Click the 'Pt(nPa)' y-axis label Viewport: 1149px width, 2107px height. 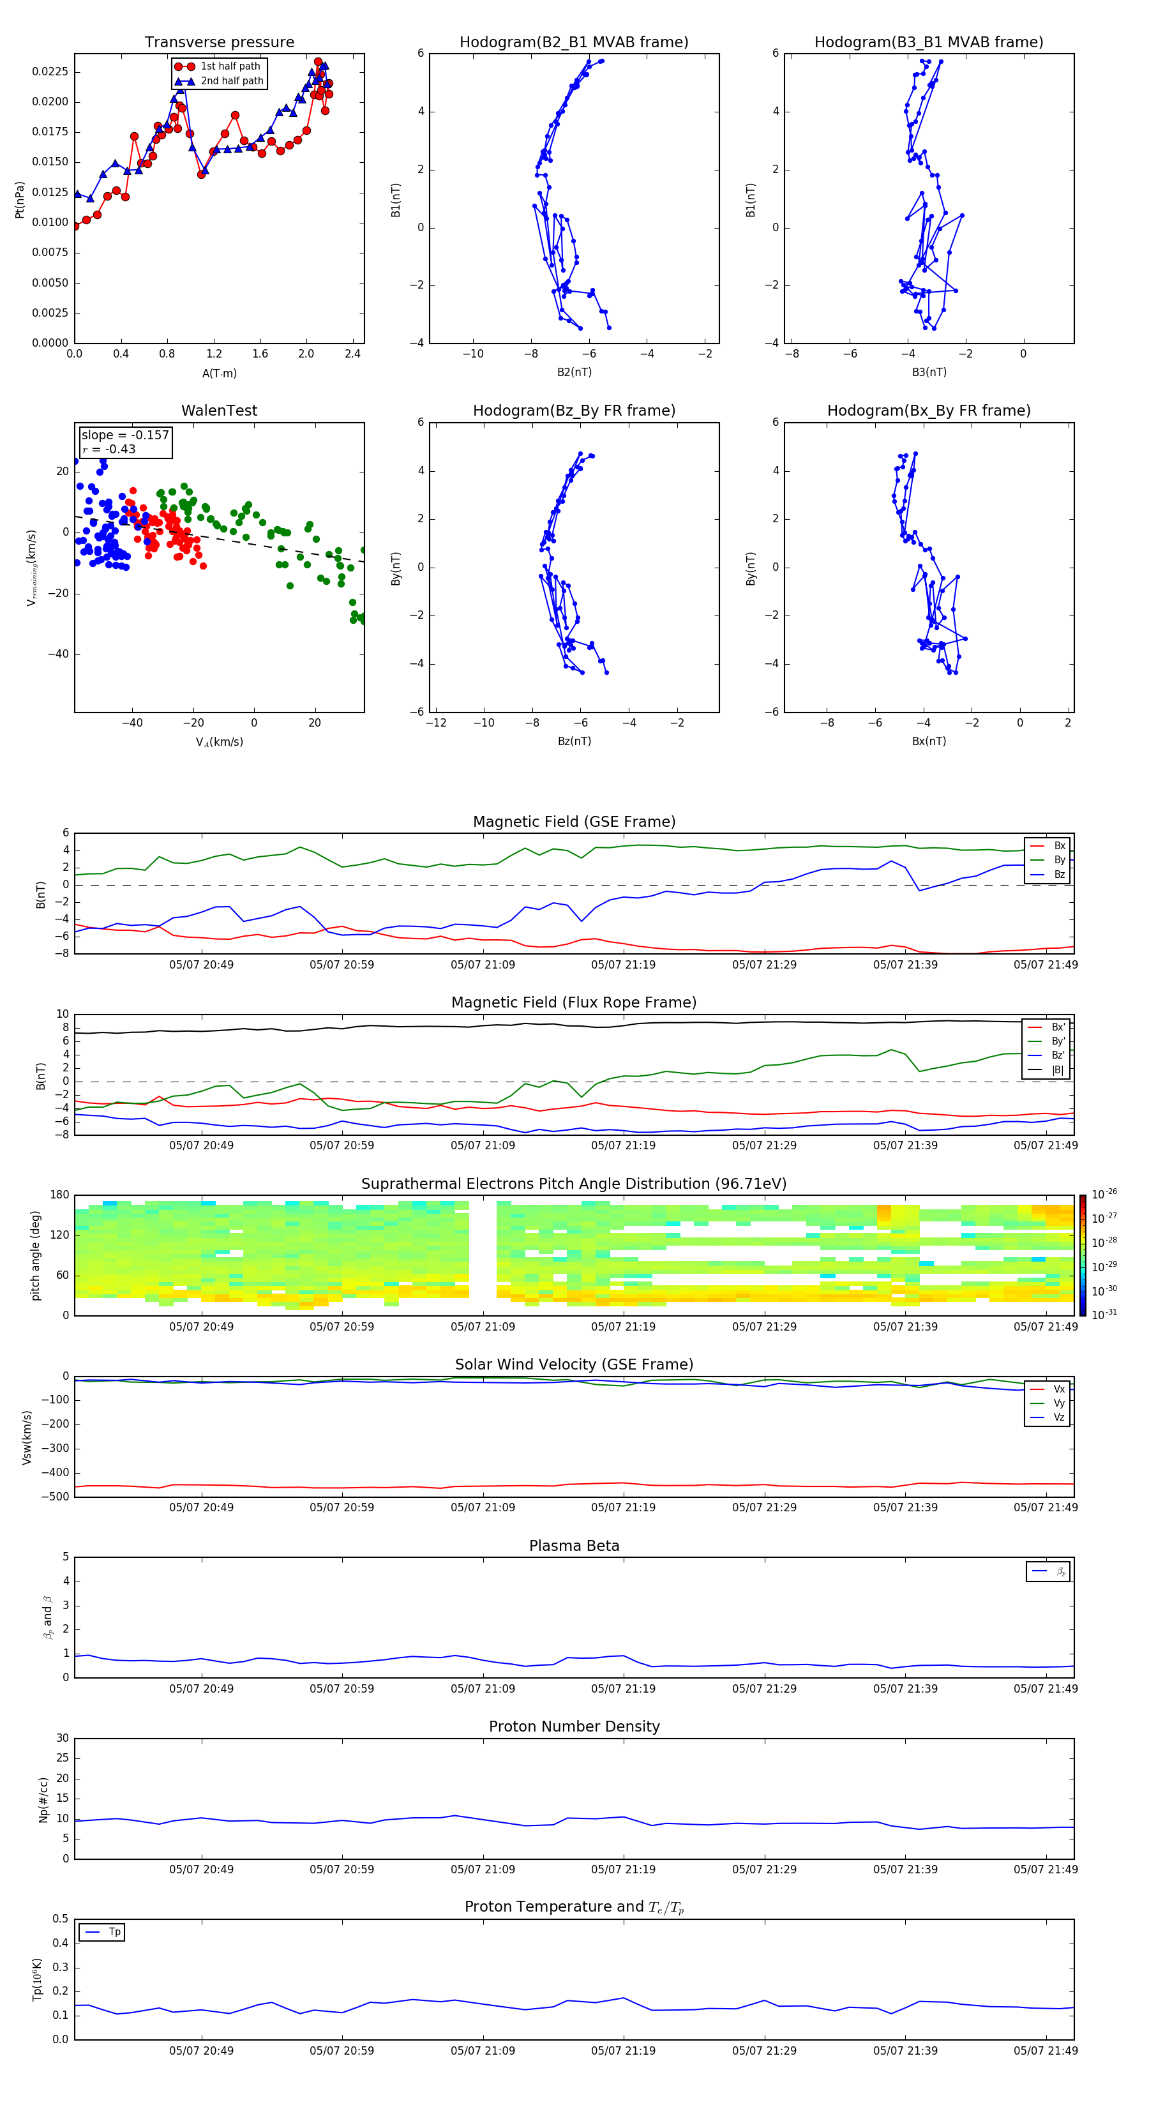(x=20, y=200)
